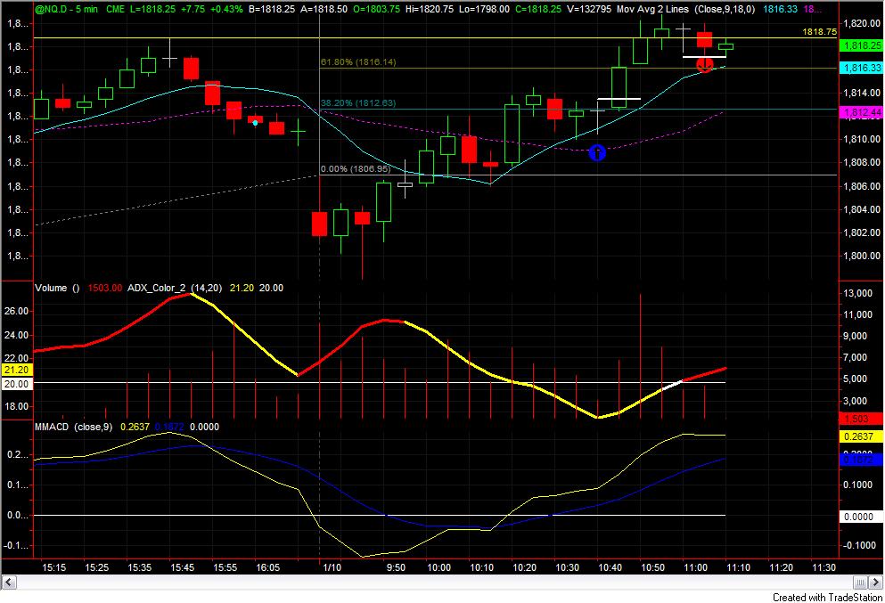
Task: Click the @NQ.D - 5 min symbol label
Action: tap(65, 7)
